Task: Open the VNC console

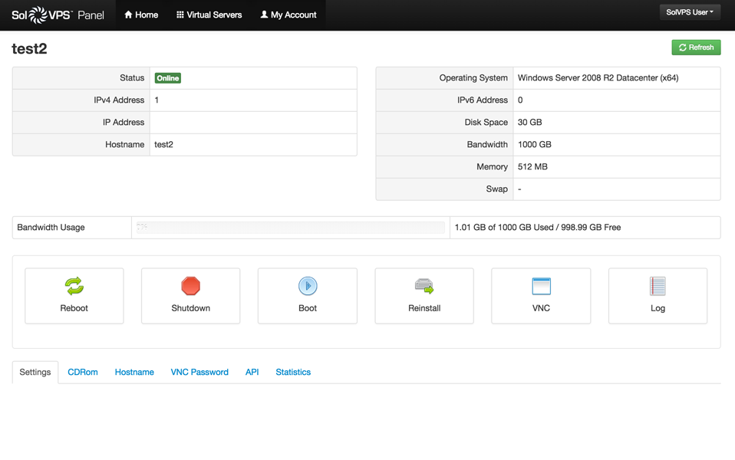Action: (x=540, y=296)
